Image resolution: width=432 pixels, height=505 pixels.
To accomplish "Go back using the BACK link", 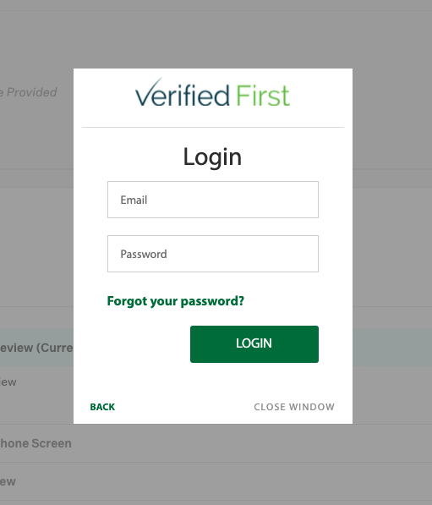I will pos(102,407).
